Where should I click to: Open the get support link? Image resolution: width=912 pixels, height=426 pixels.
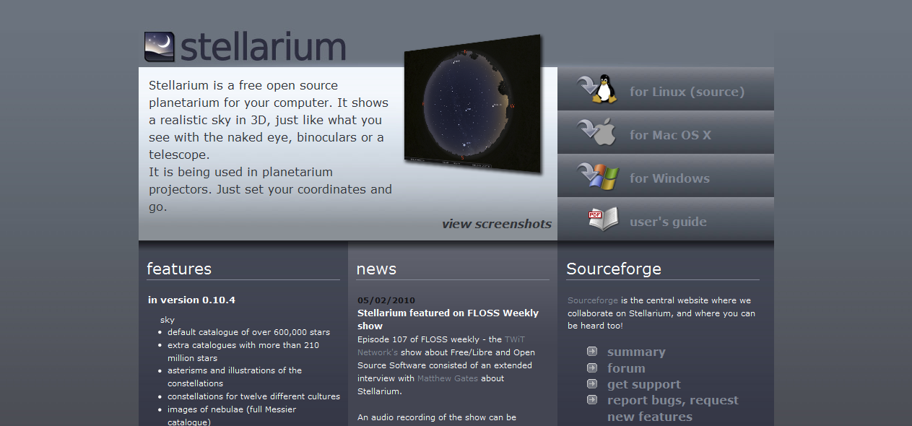tap(644, 383)
